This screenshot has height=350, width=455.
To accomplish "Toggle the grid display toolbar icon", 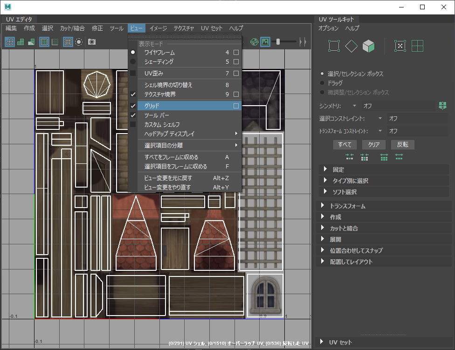I will point(68,42).
